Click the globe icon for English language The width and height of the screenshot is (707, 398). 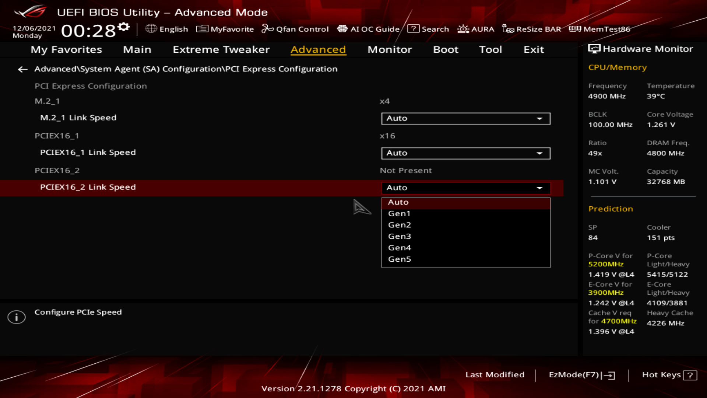[x=151, y=29]
